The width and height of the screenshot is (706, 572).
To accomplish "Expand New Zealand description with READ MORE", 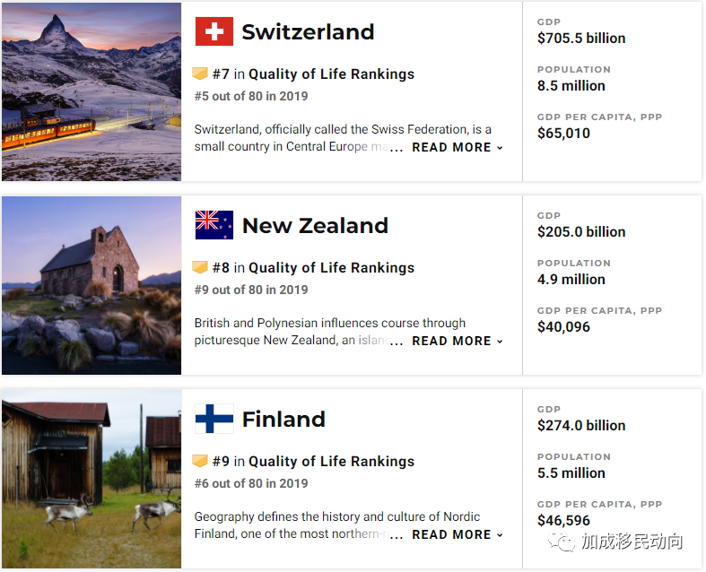I will [457, 341].
